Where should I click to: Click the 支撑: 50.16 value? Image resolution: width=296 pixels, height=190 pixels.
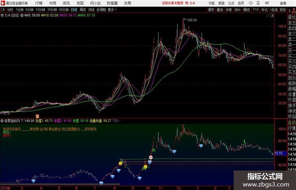80,121
